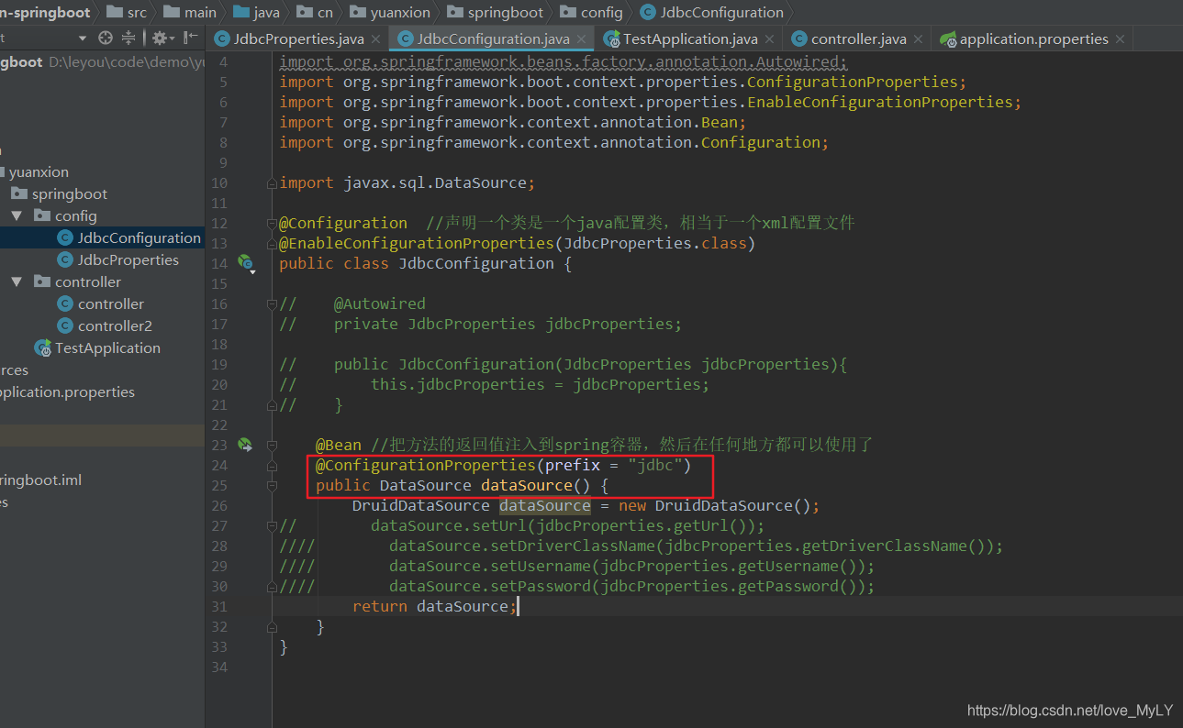
Task: Collapse the import block at line 10
Action: coord(272,182)
